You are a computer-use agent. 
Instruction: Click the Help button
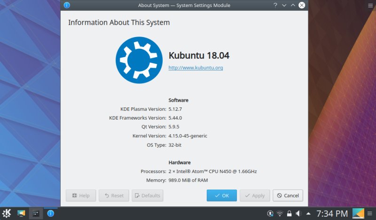tap(81, 196)
